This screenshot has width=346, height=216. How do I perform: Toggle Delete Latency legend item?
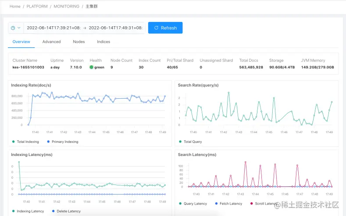point(66,211)
